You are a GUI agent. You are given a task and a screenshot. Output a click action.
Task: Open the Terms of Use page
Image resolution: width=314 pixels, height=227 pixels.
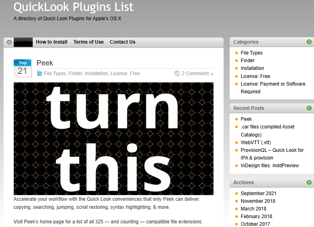point(88,42)
